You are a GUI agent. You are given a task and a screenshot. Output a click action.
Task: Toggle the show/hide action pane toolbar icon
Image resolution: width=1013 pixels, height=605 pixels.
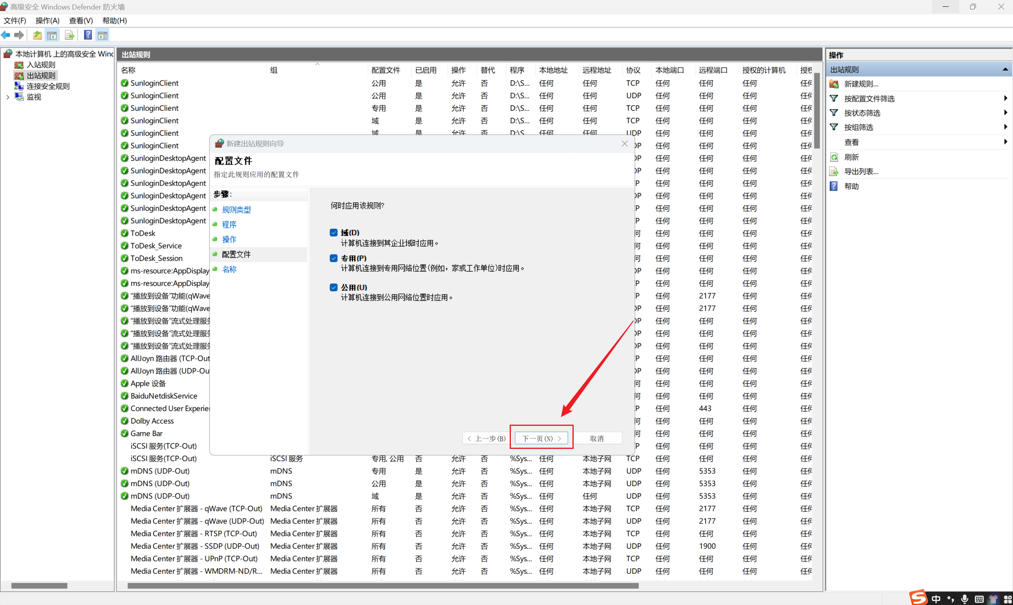click(x=103, y=35)
